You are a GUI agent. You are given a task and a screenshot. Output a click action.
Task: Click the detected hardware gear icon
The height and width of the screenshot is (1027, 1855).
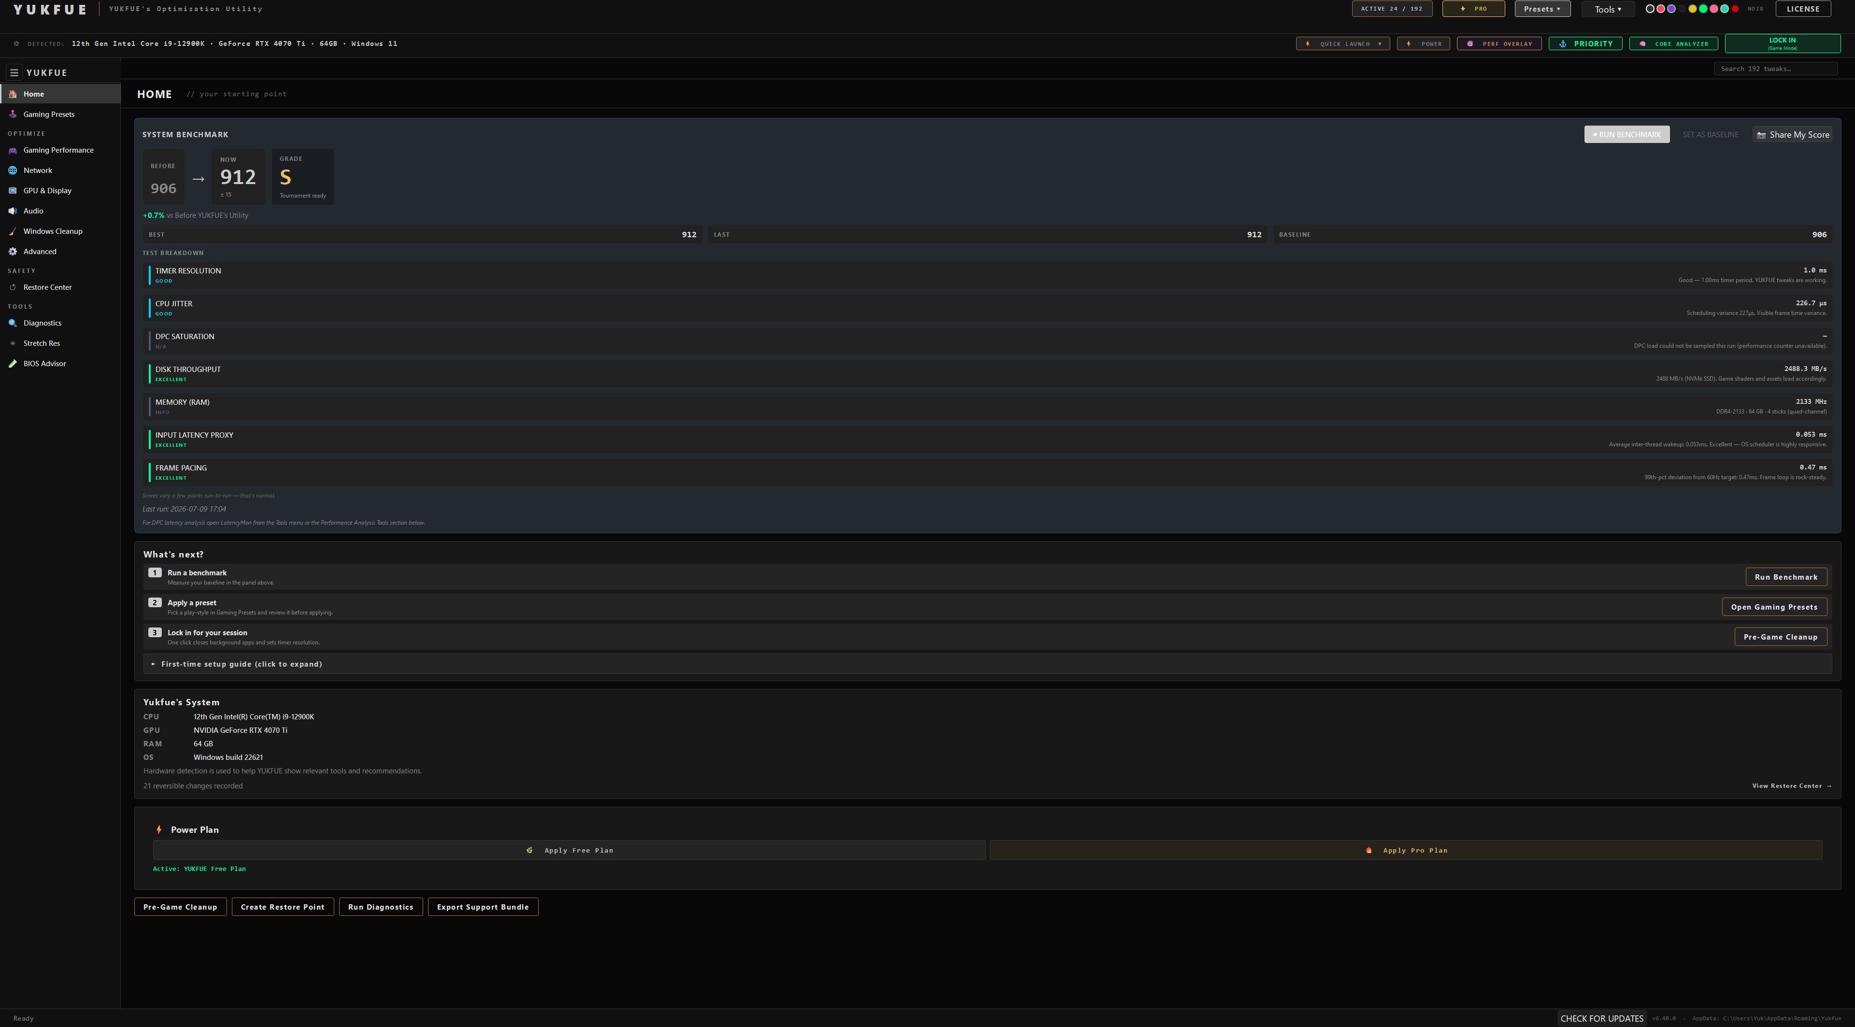16,44
